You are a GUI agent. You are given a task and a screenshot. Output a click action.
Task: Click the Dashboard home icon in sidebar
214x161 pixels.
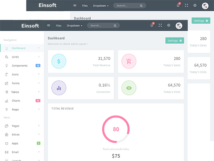click(x=6, y=48)
